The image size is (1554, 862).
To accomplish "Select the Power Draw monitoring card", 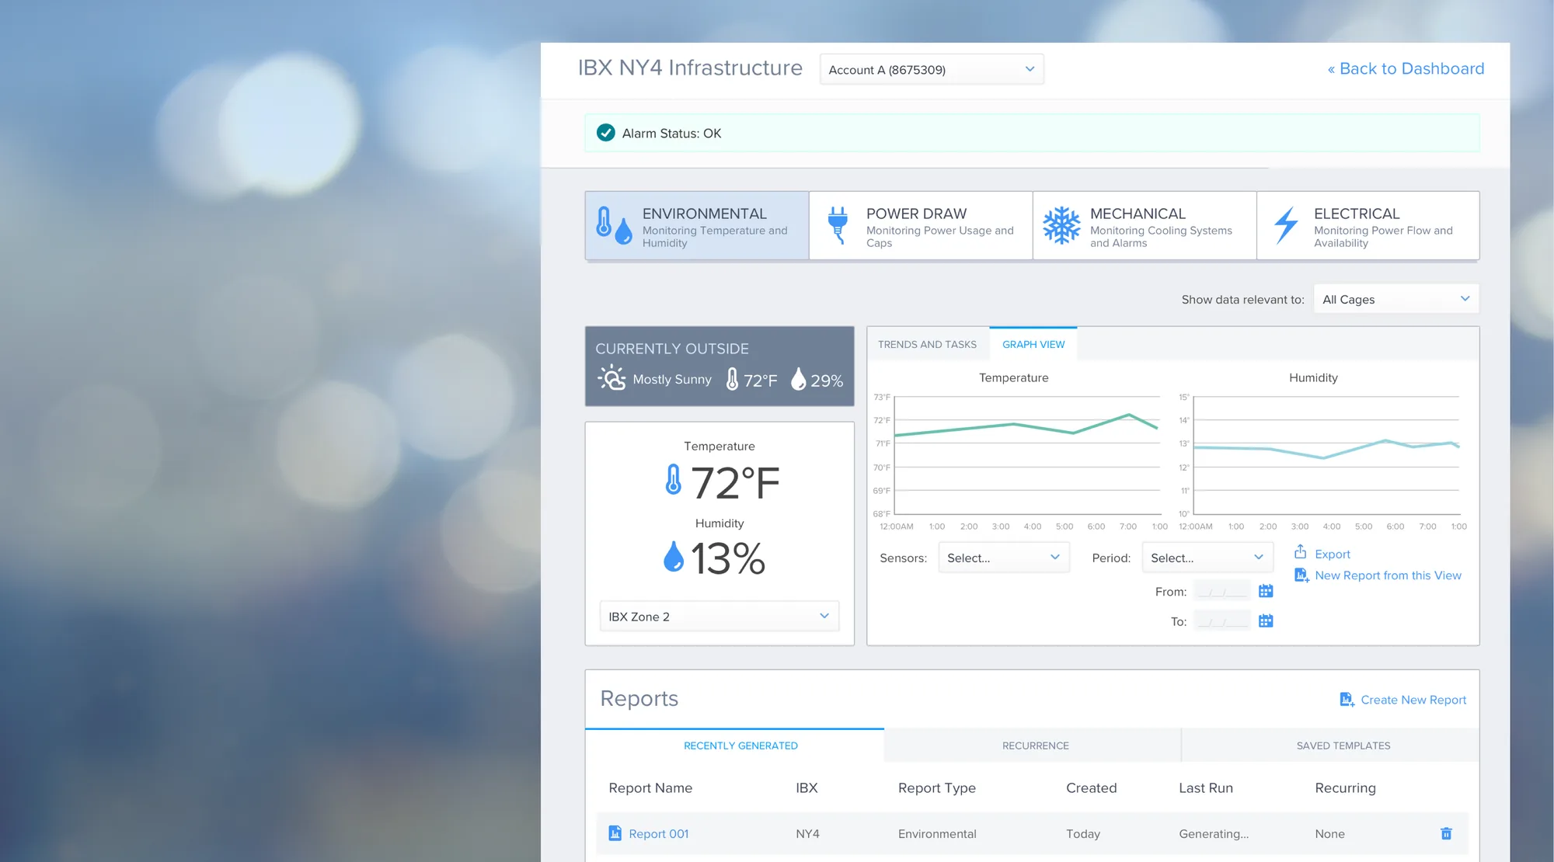I will tap(921, 225).
